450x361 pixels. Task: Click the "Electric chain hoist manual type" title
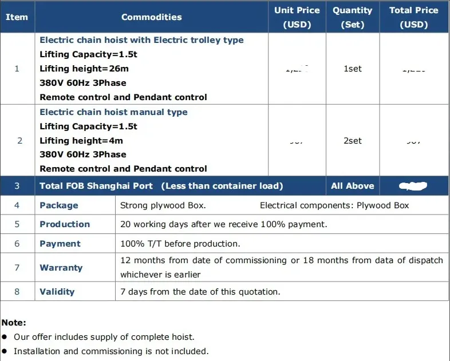click(x=113, y=112)
